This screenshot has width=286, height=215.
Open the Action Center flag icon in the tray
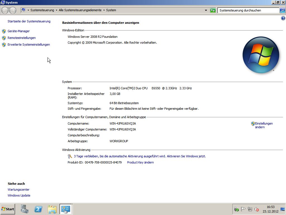click(x=243, y=209)
